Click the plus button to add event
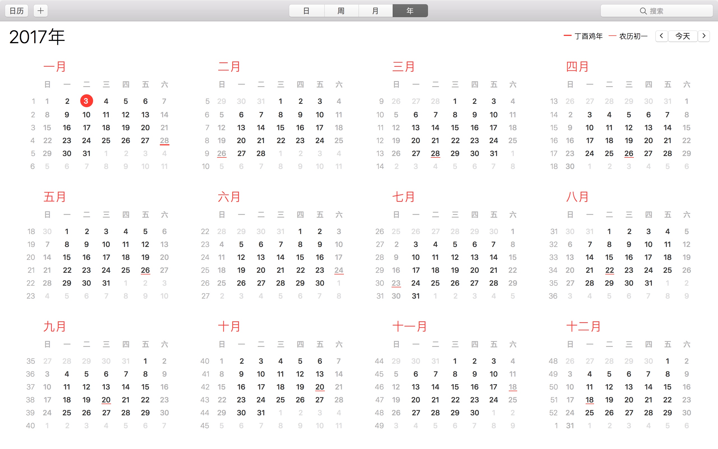718x449 pixels. pyautogui.click(x=41, y=11)
